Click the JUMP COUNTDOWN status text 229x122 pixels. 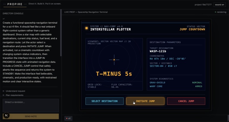click(192, 29)
